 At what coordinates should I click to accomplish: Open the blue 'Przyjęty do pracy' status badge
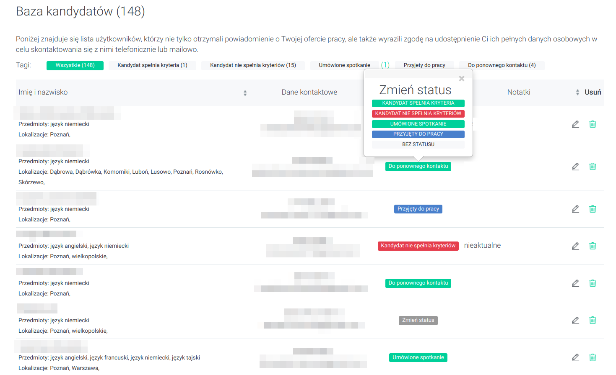tap(418, 209)
